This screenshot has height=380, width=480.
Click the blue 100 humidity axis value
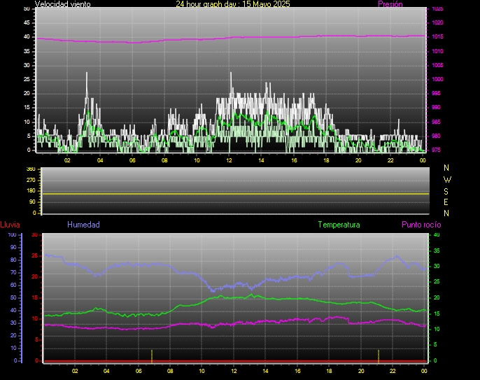tap(12, 235)
